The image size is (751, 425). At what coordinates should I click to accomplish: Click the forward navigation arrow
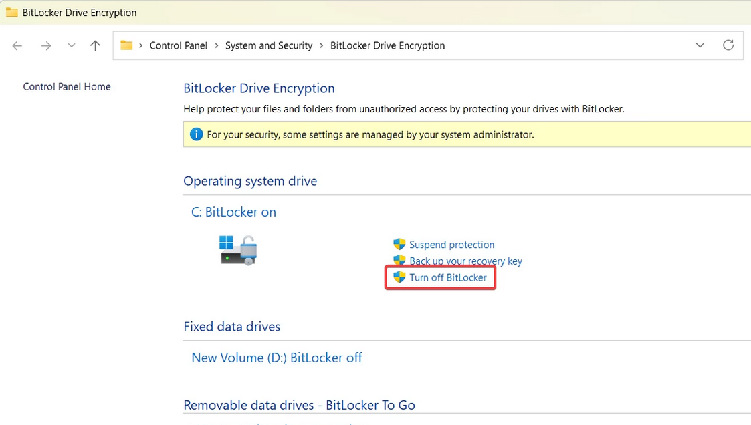pyautogui.click(x=45, y=45)
